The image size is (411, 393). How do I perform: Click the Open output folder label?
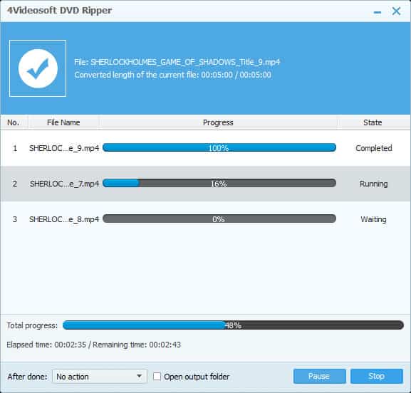[197, 377]
